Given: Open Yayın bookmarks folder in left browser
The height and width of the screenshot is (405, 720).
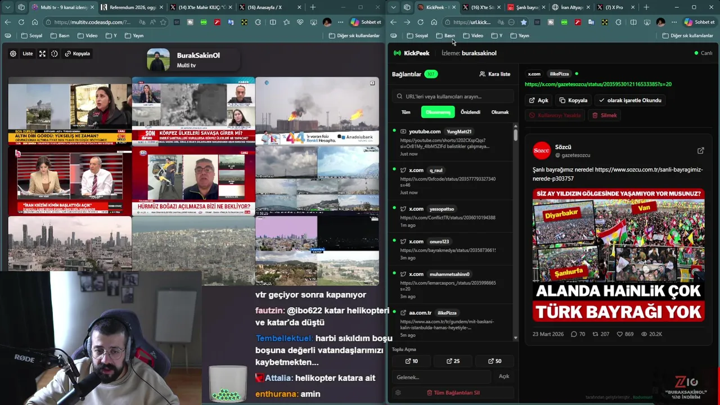Looking at the screenshot, I should 134,35.
